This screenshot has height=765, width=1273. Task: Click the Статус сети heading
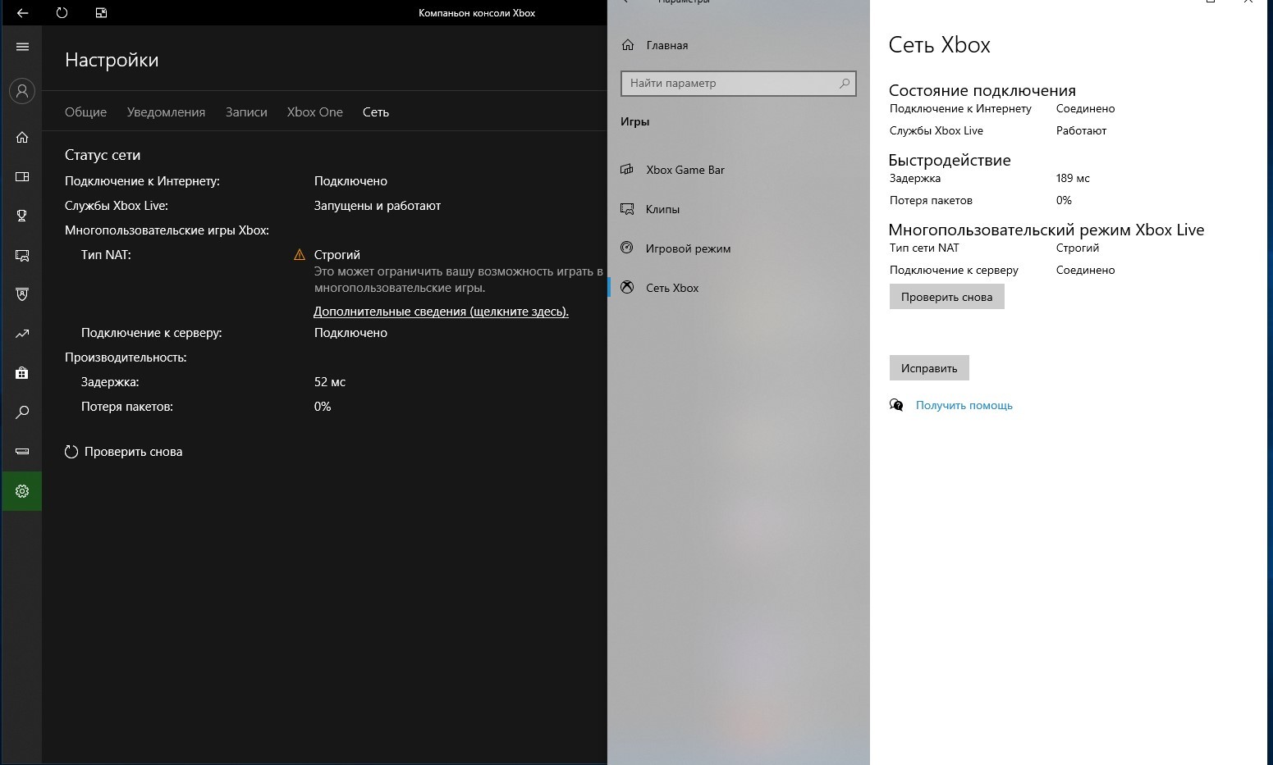click(103, 155)
